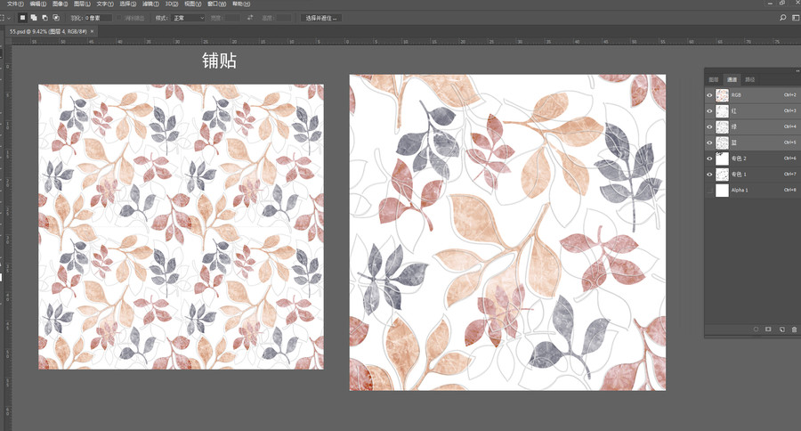This screenshot has width=801, height=431.
Task: Open the 3D menu
Action: 172,4
